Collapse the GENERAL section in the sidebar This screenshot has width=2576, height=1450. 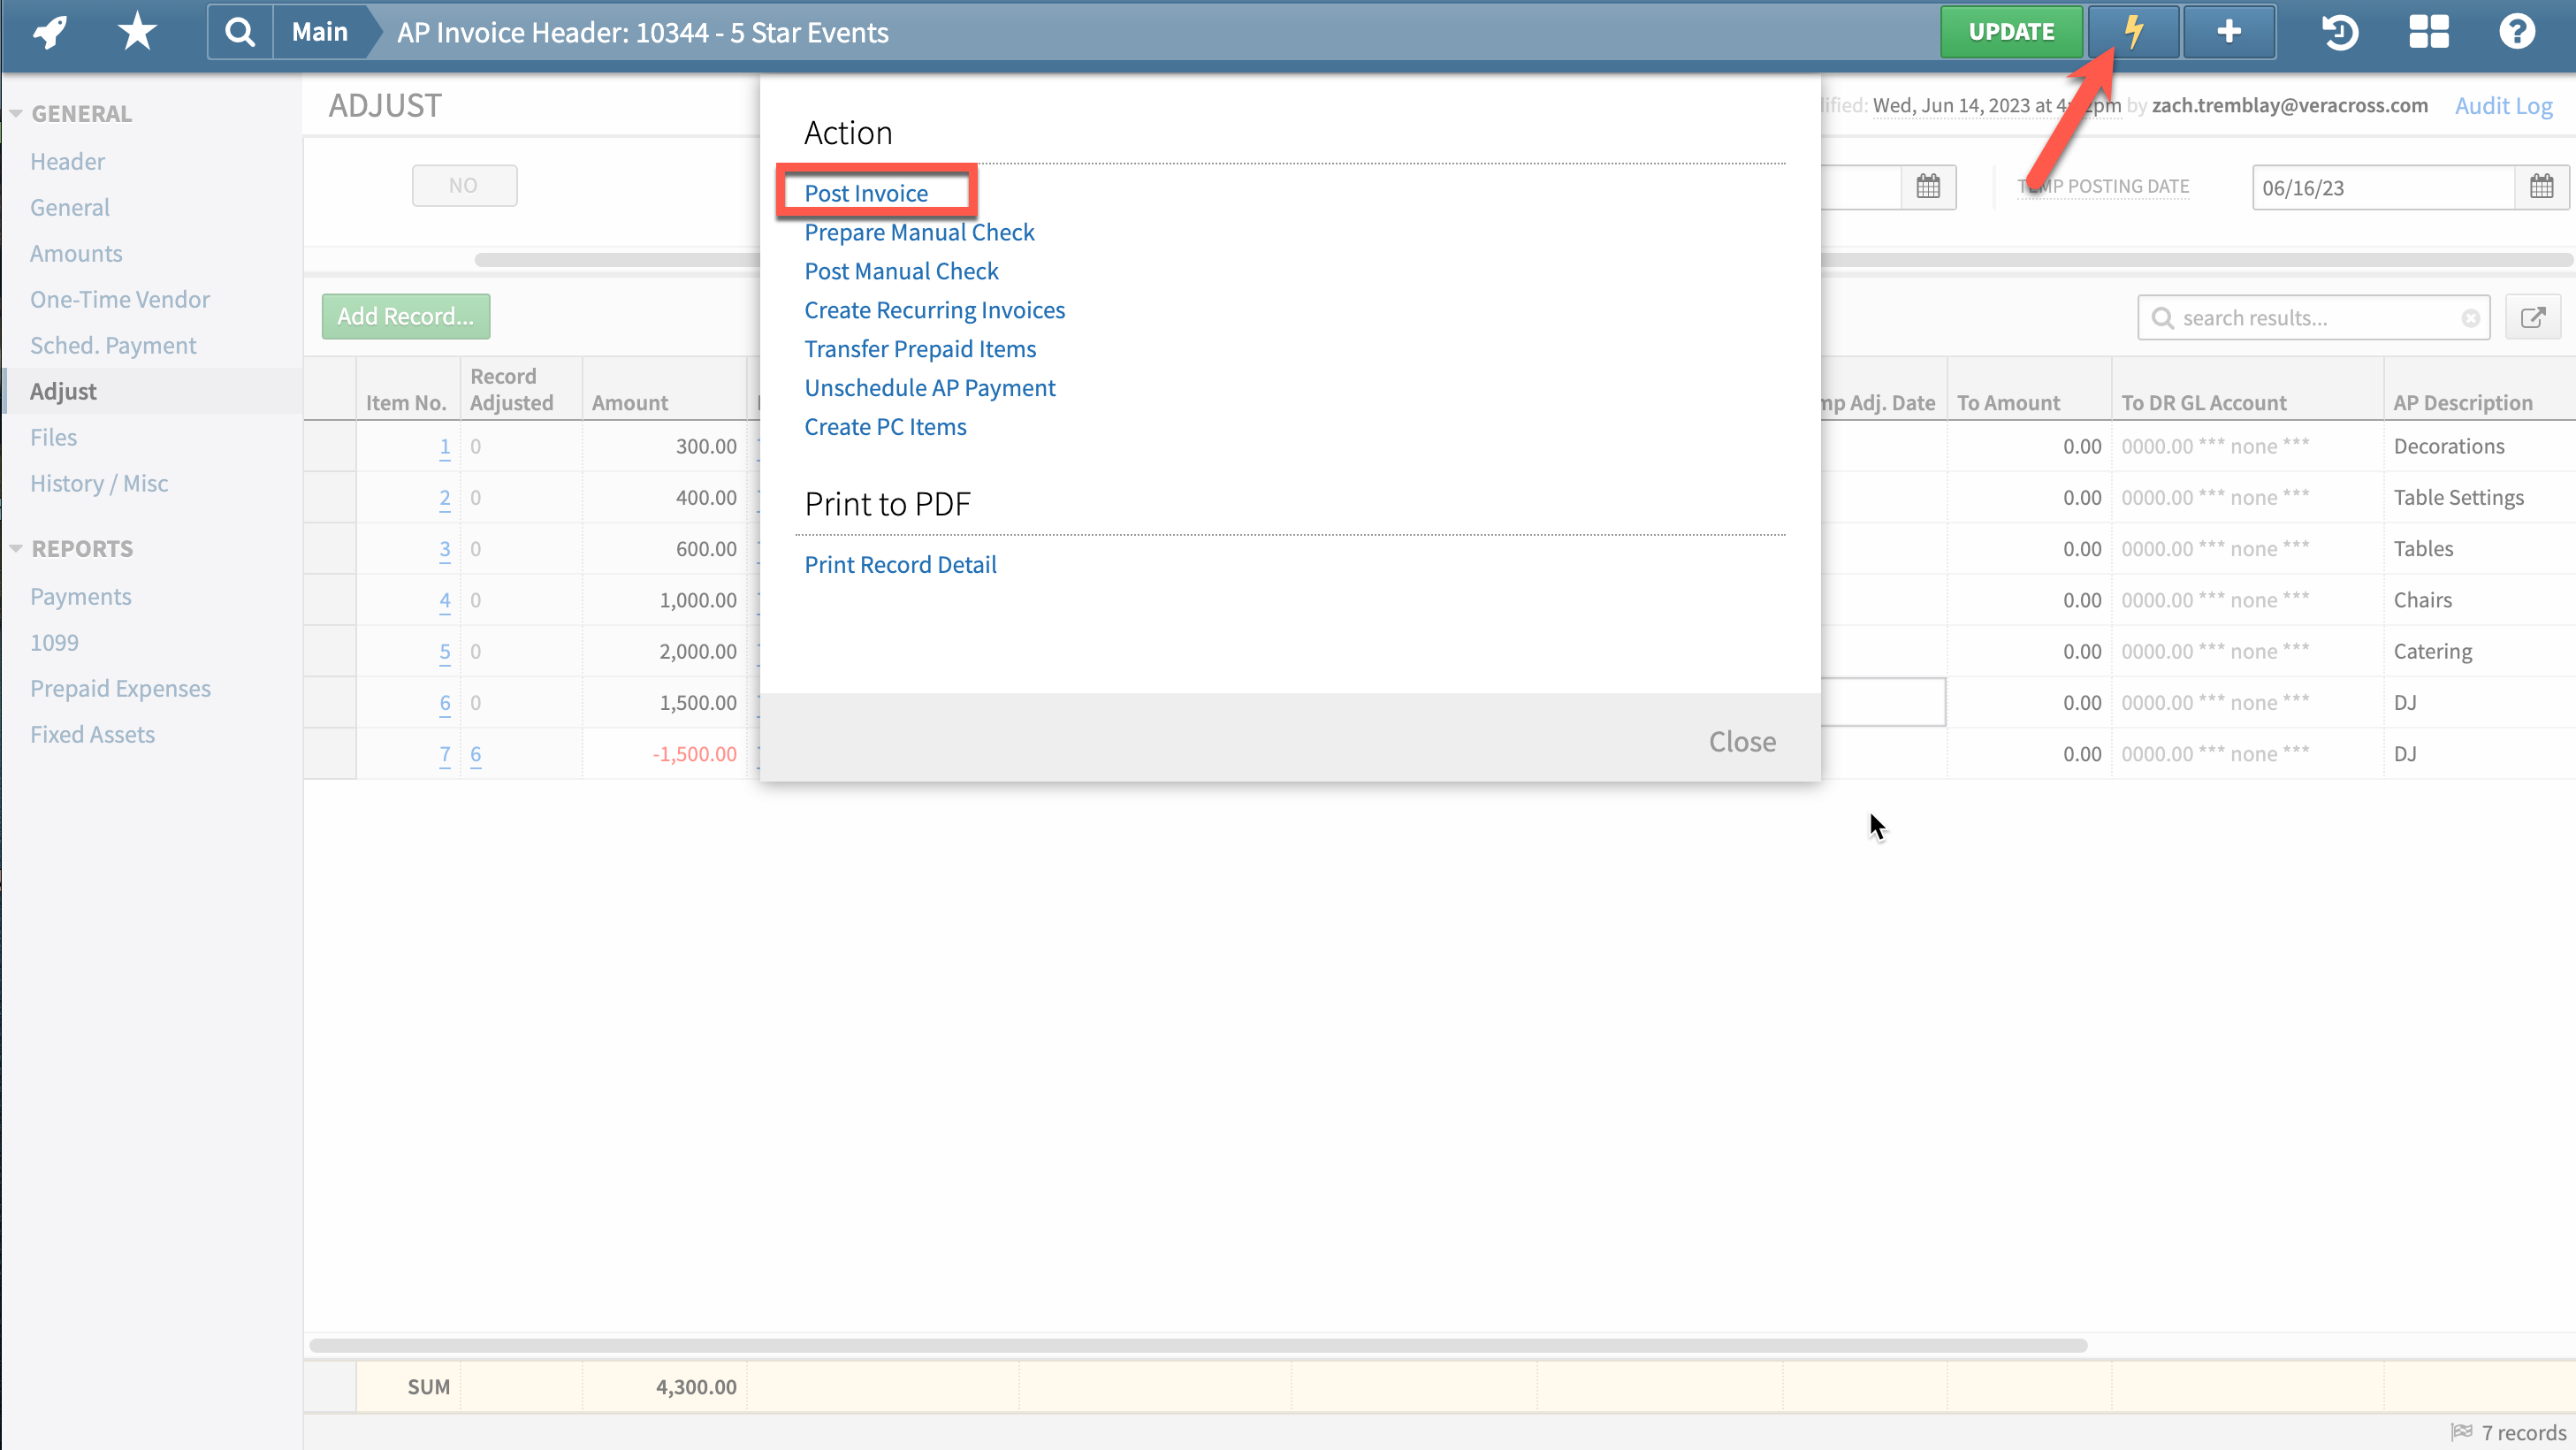click(x=15, y=112)
